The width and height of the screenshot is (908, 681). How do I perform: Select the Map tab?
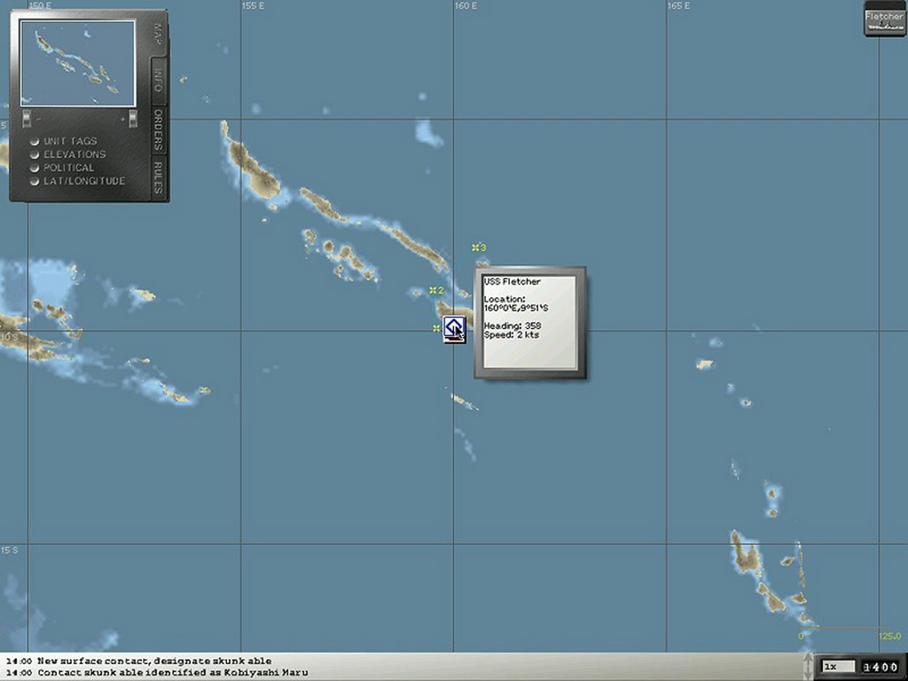point(158,34)
